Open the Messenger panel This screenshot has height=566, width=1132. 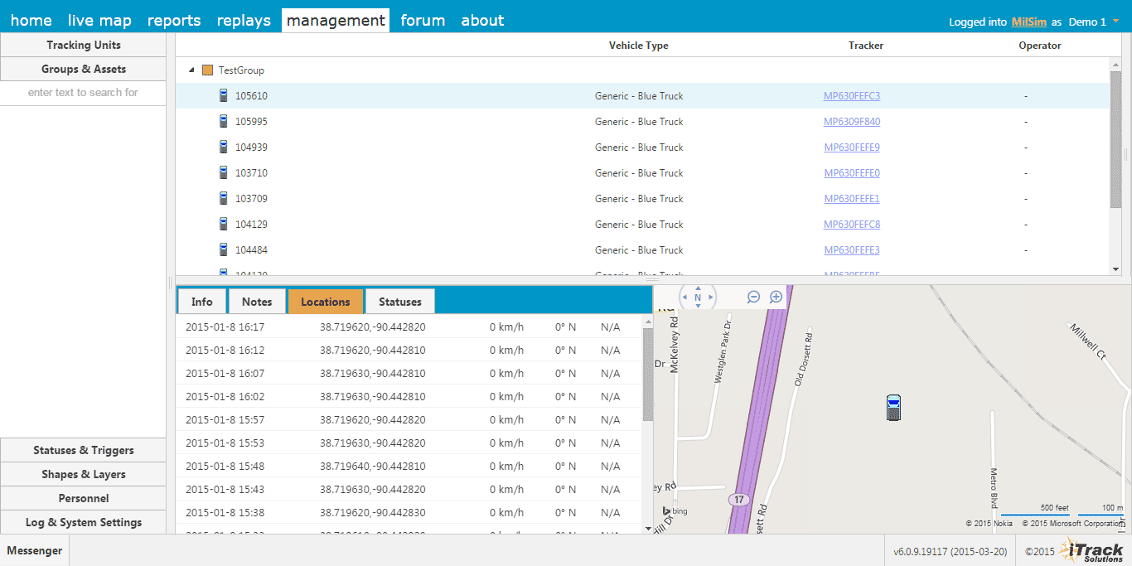point(35,550)
